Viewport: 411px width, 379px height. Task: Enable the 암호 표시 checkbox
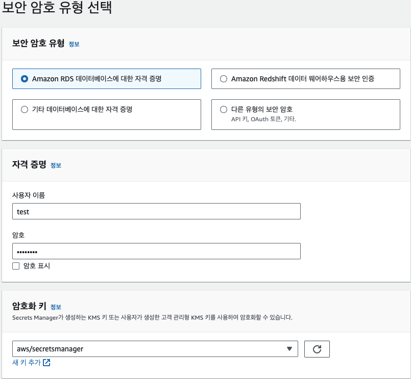[x=16, y=266]
